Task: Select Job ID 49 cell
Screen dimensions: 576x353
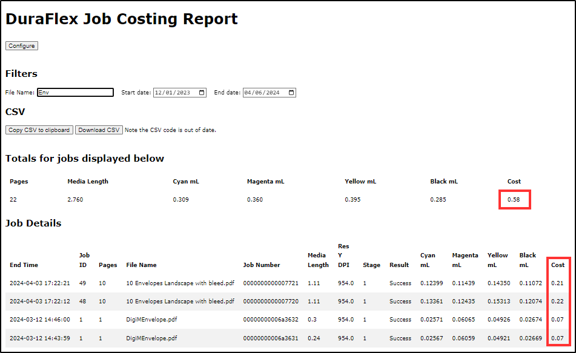Action: click(82, 283)
